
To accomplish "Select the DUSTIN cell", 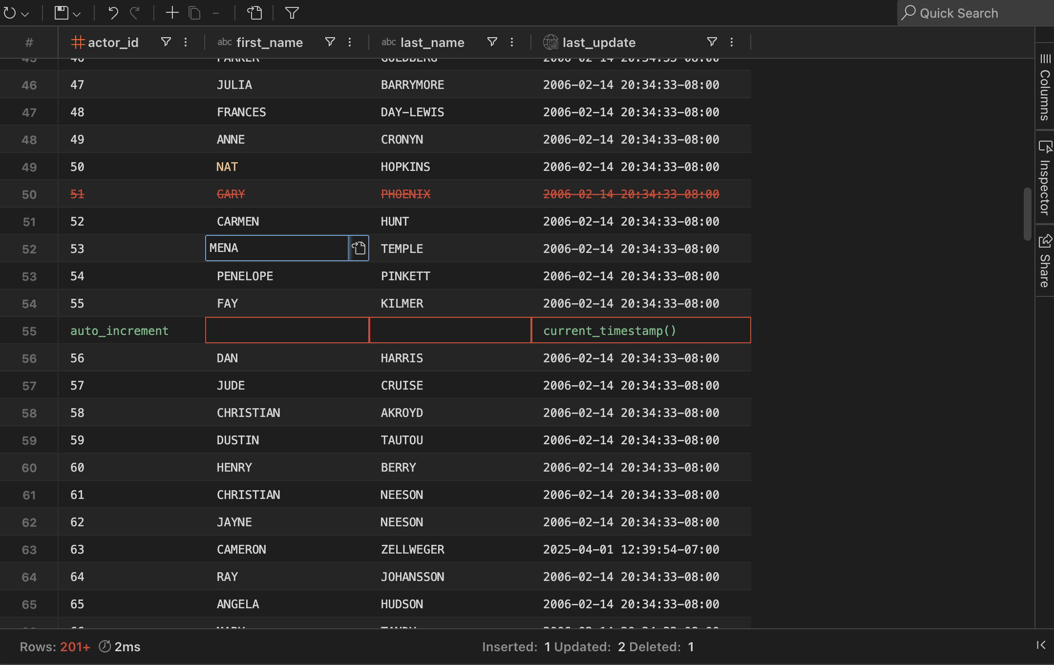I will (x=287, y=440).
